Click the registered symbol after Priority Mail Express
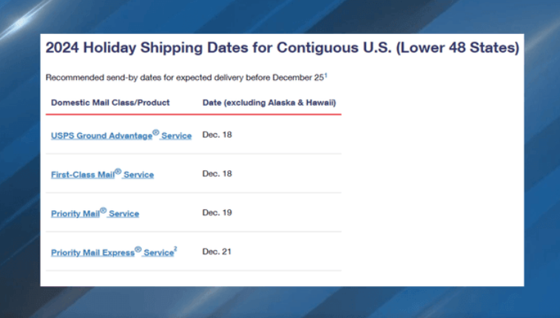 click(138, 250)
